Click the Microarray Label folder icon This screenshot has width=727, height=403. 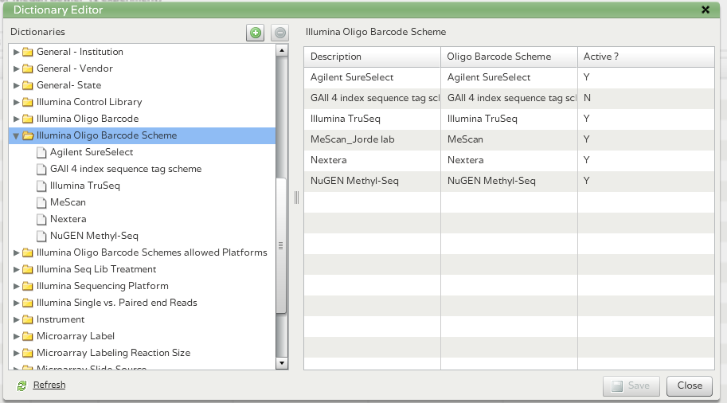tap(28, 336)
